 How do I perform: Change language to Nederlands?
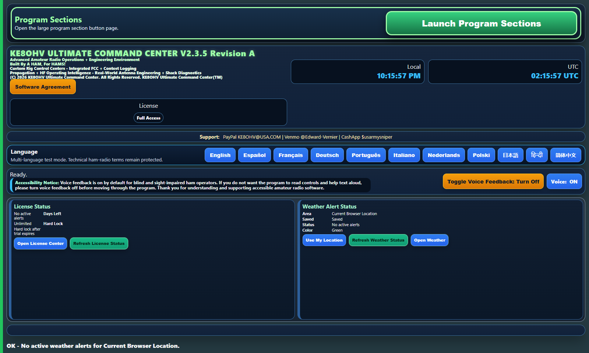444,155
